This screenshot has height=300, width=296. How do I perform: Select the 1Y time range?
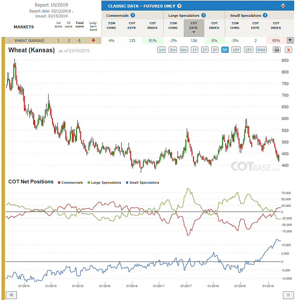point(194,50)
